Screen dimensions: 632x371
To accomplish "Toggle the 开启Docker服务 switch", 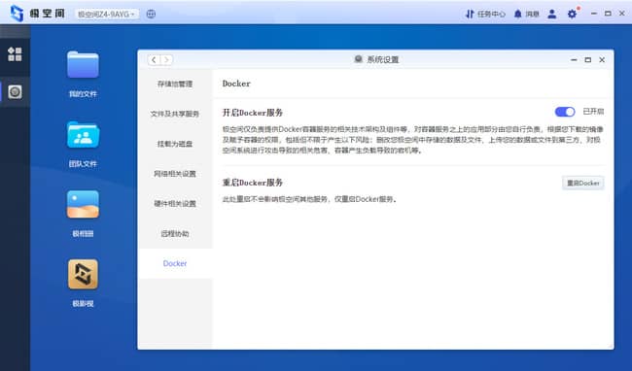I will (565, 112).
